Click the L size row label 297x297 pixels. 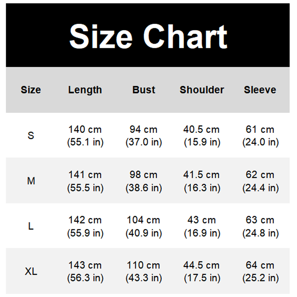coord(31,226)
